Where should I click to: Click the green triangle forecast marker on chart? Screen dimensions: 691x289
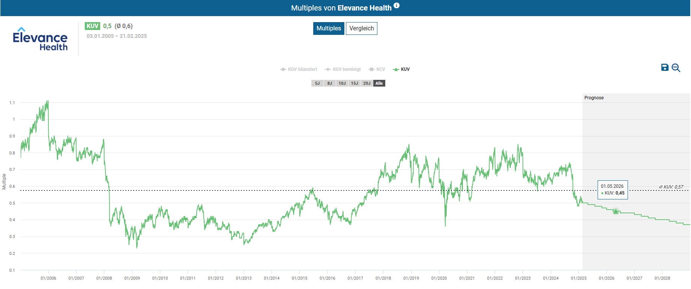tap(616, 211)
